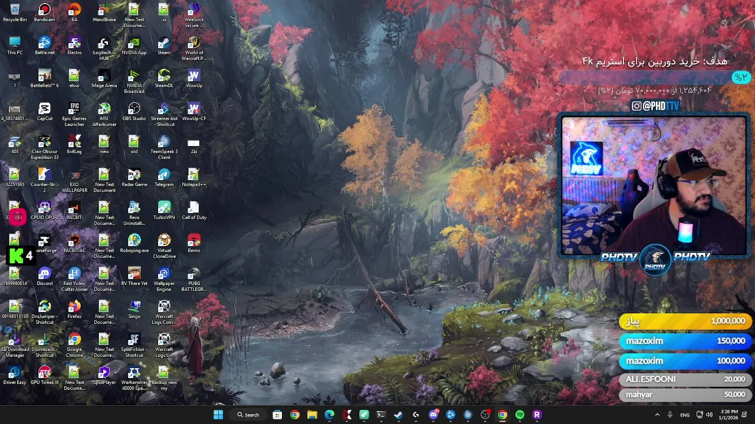Click the NVIDIA App desktop icon
The image size is (755, 424).
pos(134,46)
